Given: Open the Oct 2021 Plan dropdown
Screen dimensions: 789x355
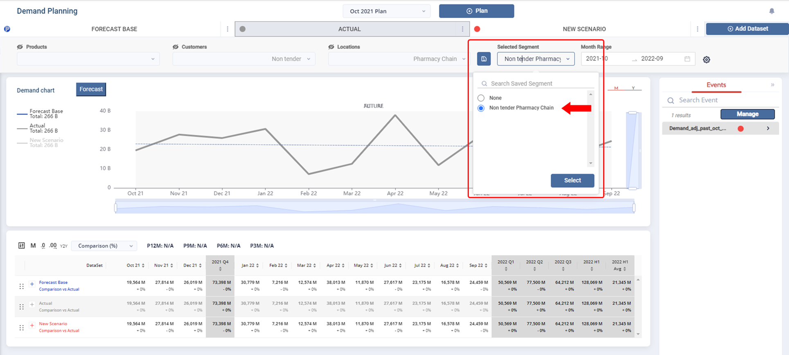Looking at the screenshot, I should 386,11.
